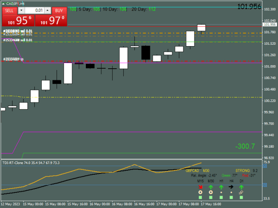
Task: Click the yellow GBPCAD symbol label
Action: point(192,171)
